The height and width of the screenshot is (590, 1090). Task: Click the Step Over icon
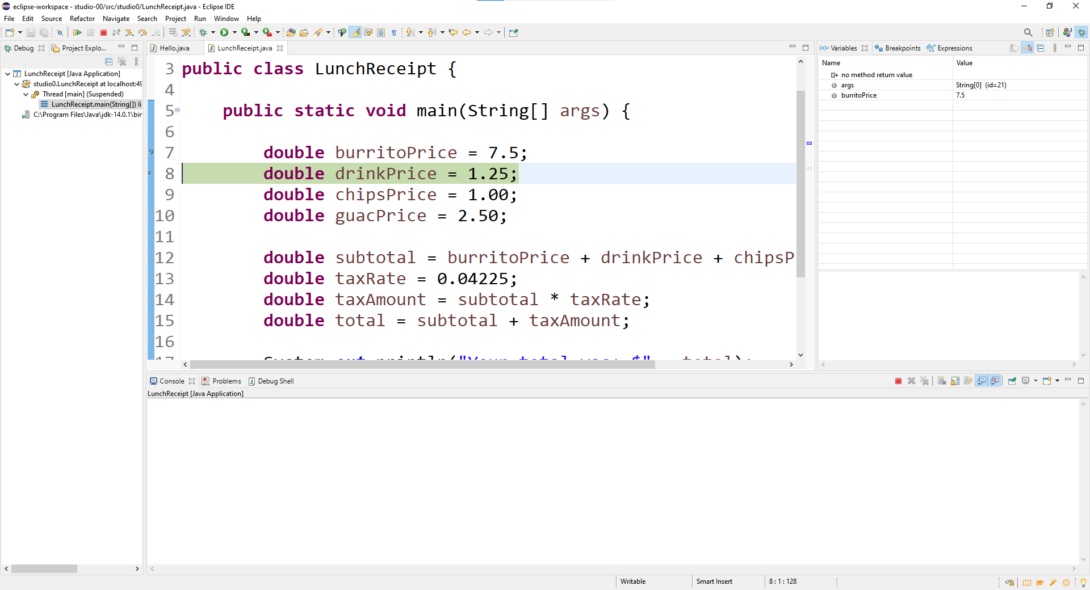[142, 32]
